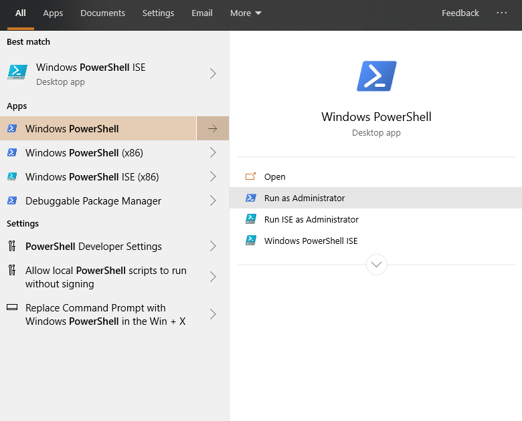Open the three-dot options menu
This screenshot has height=421, width=522.
(502, 13)
